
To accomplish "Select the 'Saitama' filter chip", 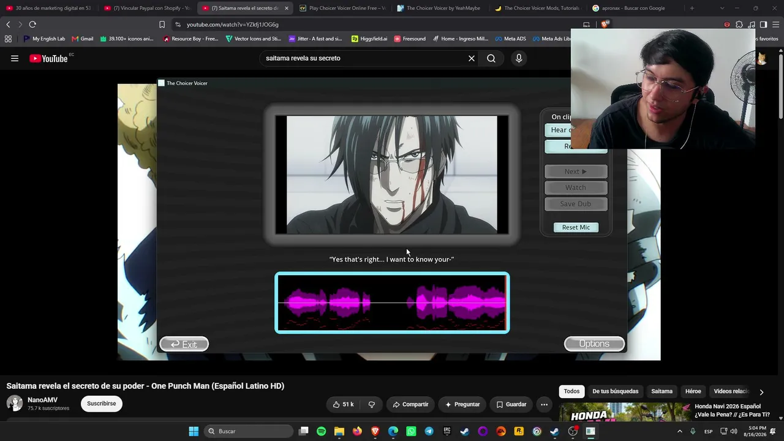I will (x=661, y=391).
